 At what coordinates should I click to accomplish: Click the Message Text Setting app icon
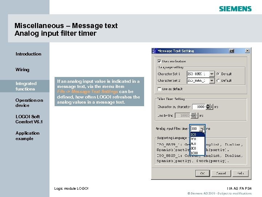pyautogui.click(x=154, y=51)
